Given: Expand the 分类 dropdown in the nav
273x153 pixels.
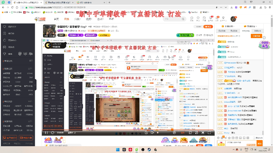Looking at the screenshot, I should pyautogui.click(x=77, y=19).
